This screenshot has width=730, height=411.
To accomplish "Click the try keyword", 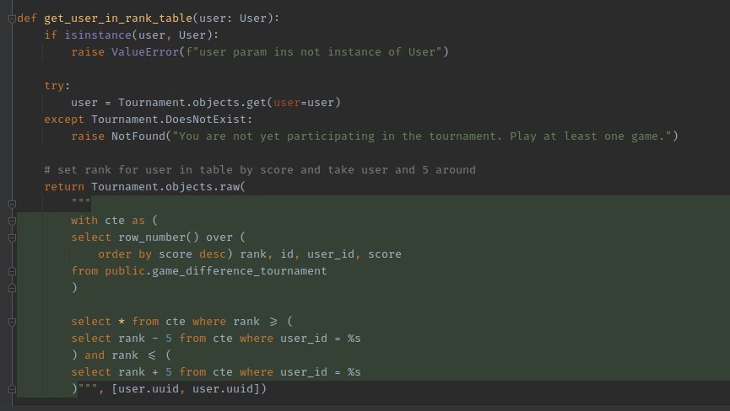I will 54,86.
